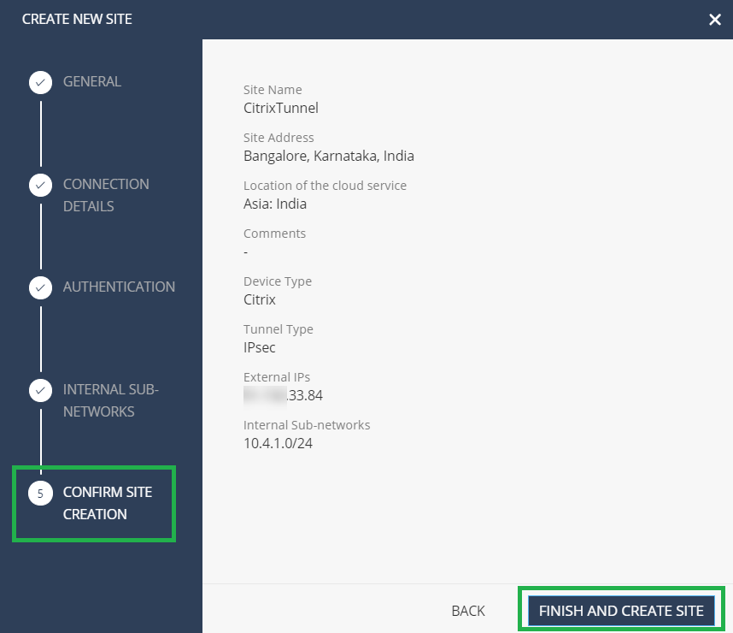
Task: Click the CitrixTunnel site name value
Action: click(x=281, y=108)
